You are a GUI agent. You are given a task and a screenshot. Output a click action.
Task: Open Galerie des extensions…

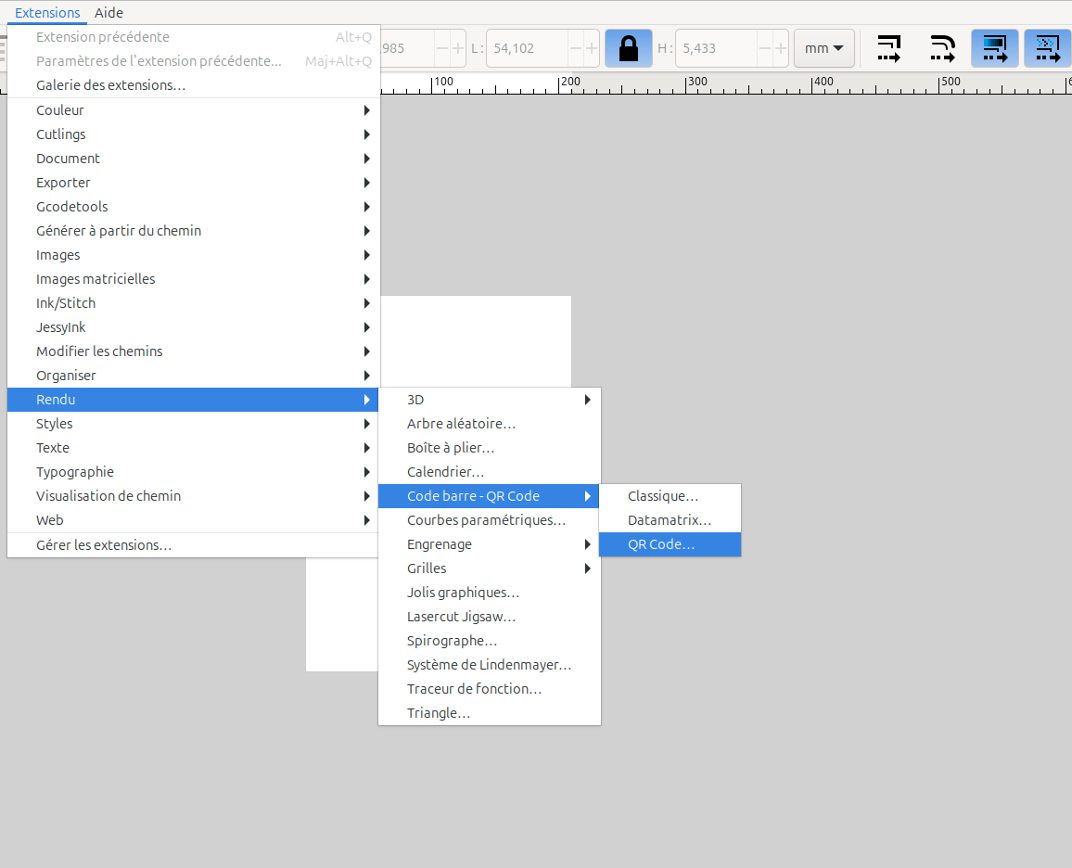click(x=110, y=85)
